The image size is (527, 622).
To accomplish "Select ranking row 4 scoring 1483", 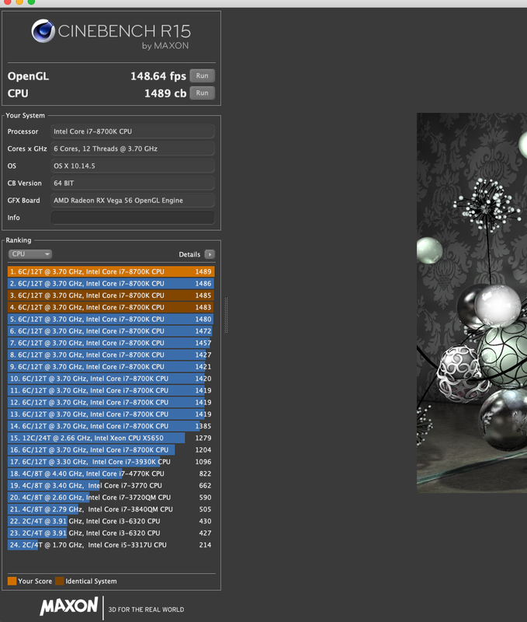I will [111, 307].
